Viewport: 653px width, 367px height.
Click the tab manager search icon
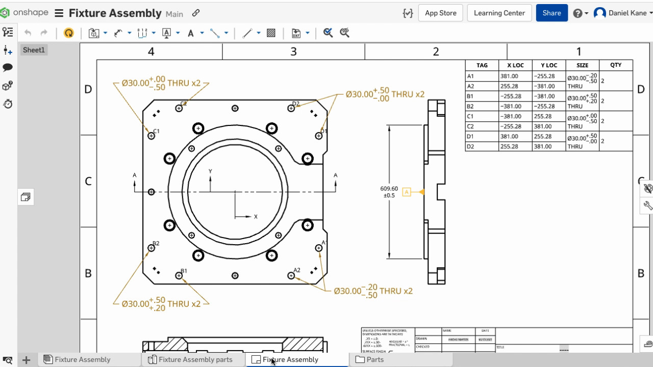coord(8,360)
